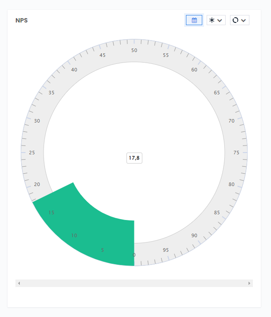The width and height of the screenshot is (271, 317).
Task: Click the 10 label inside green segment
Action: point(74,235)
